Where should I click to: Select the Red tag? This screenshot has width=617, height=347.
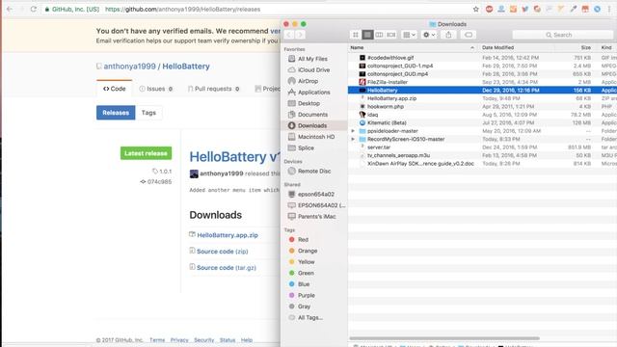(x=303, y=240)
